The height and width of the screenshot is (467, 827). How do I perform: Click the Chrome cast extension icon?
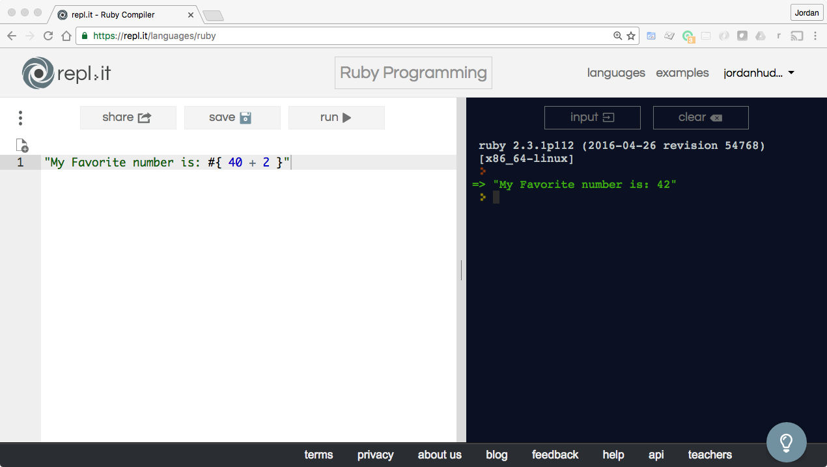796,36
